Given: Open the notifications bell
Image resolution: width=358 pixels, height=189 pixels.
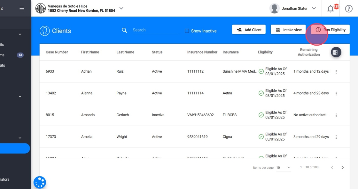Looking at the screenshot, I should pyautogui.click(x=331, y=9).
